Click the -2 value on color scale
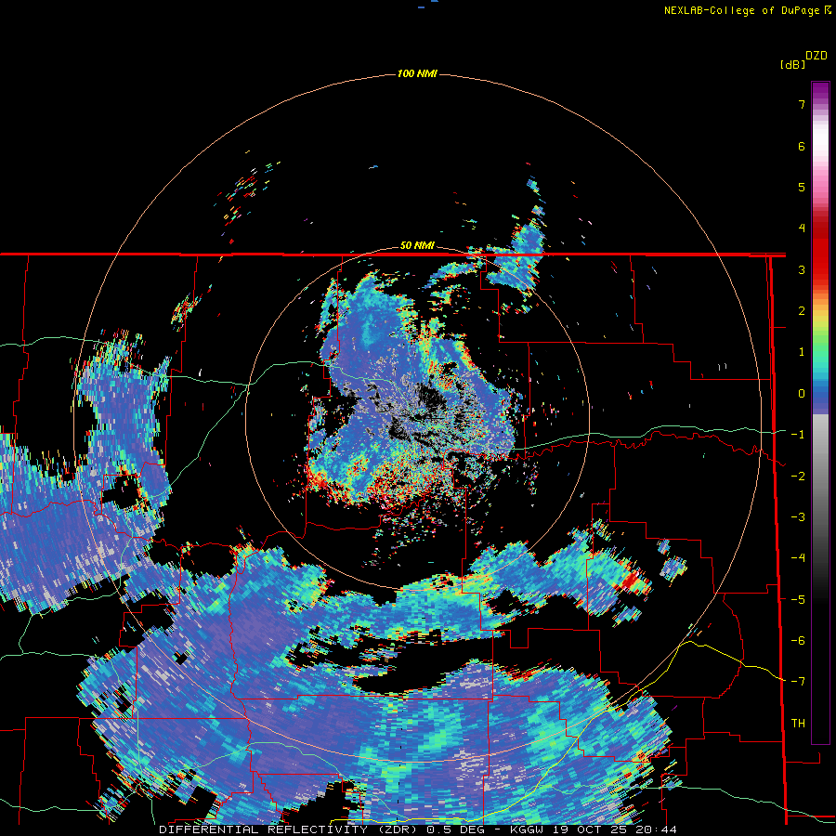The image size is (836, 836). coord(798,477)
